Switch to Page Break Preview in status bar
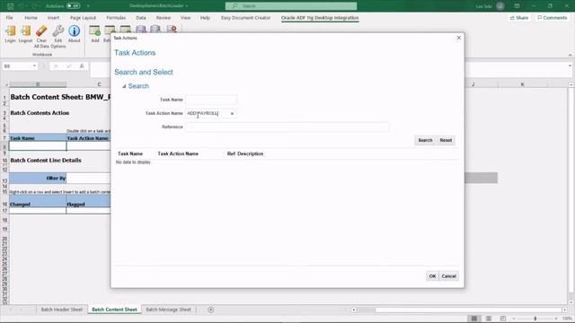The height and width of the screenshot is (323, 575). (x=503, y=319)
